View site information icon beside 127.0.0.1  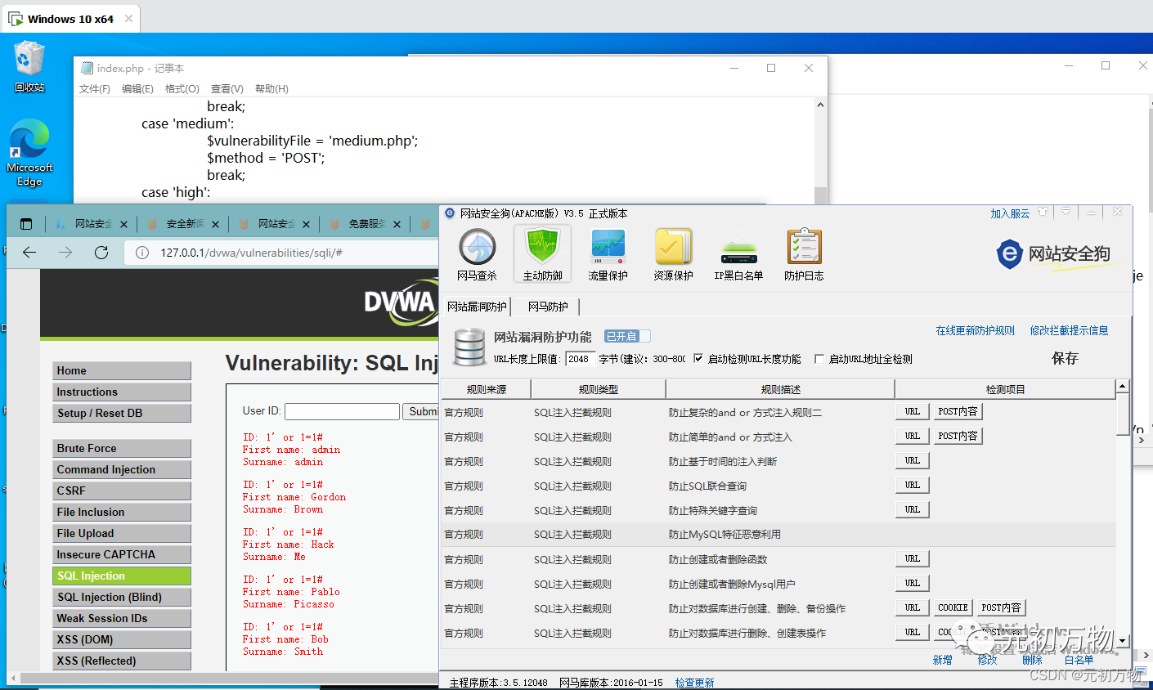click(142, 253)
